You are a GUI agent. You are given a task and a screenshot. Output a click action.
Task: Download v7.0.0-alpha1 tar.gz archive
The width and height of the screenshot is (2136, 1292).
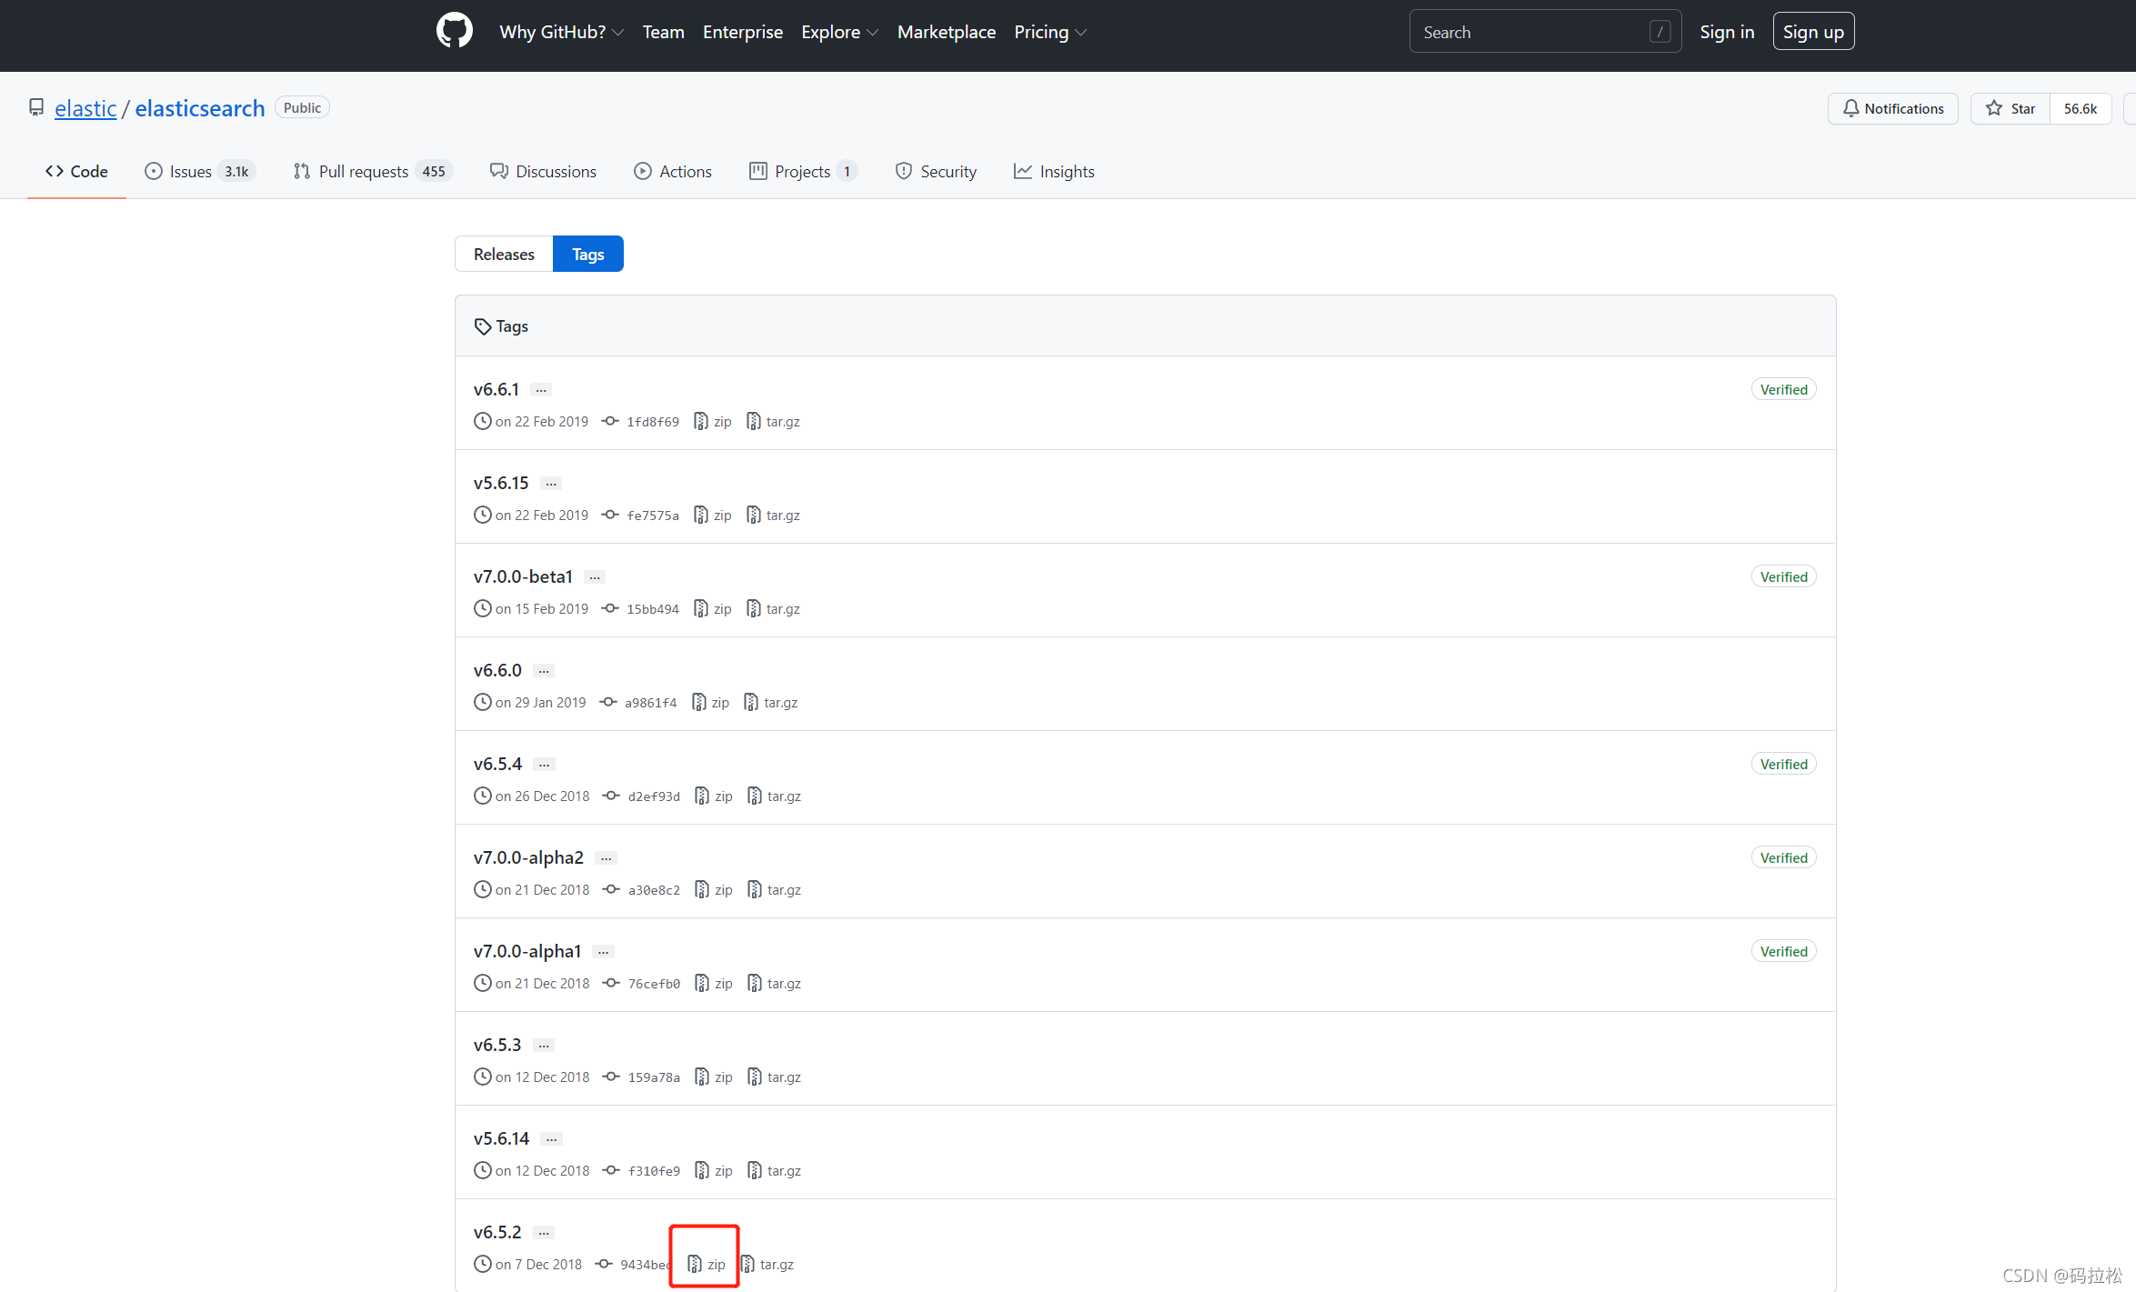click(774, 984)
